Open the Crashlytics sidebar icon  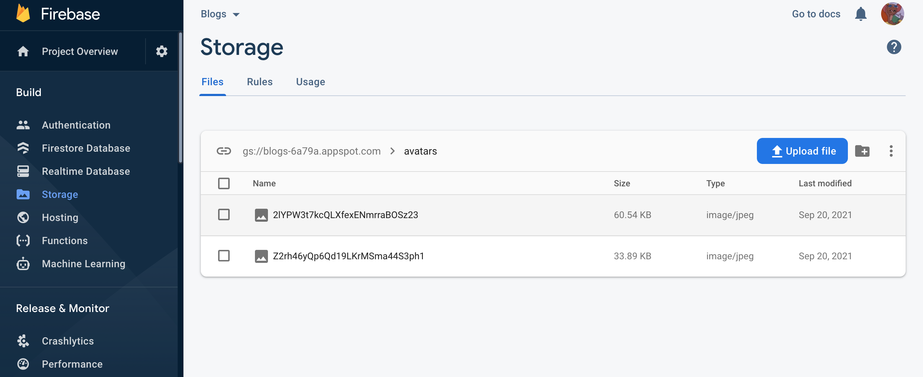[23, 341]
